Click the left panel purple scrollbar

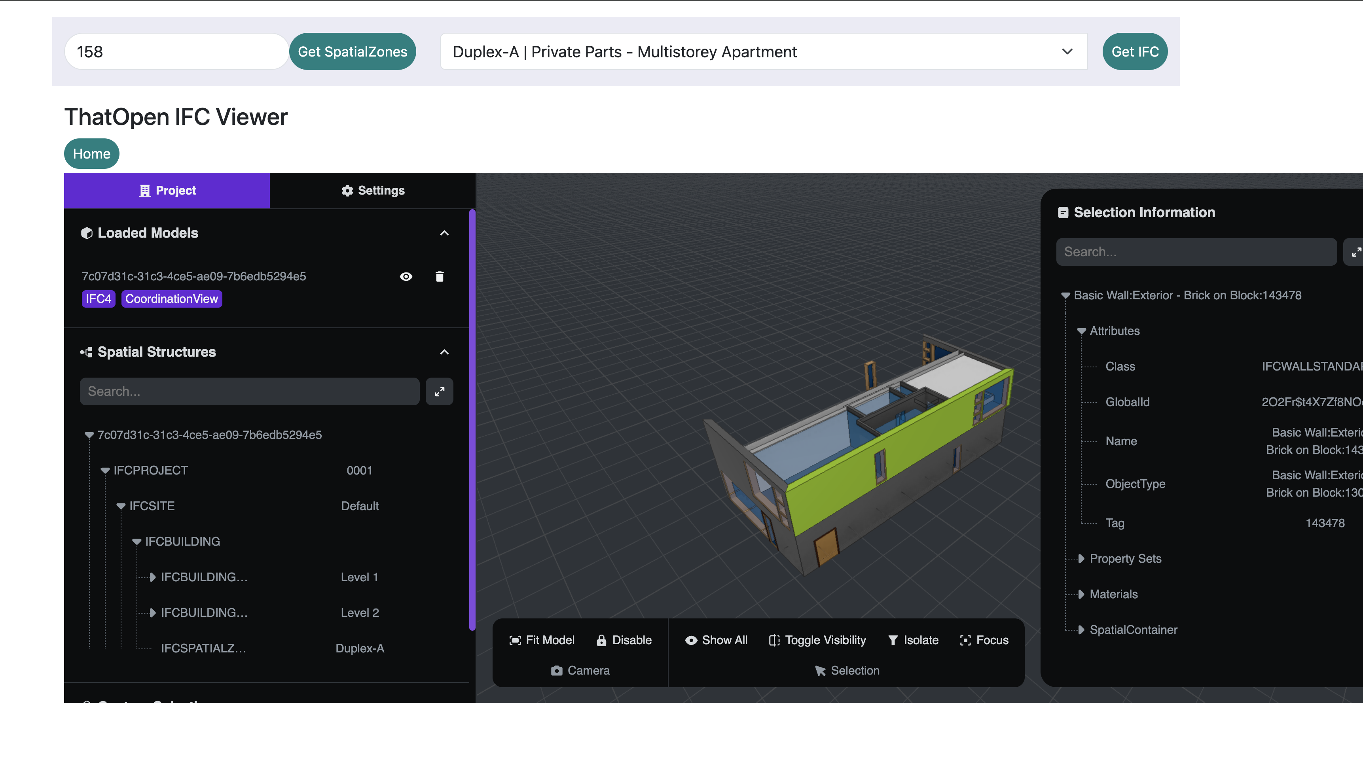tap(472, 420)
